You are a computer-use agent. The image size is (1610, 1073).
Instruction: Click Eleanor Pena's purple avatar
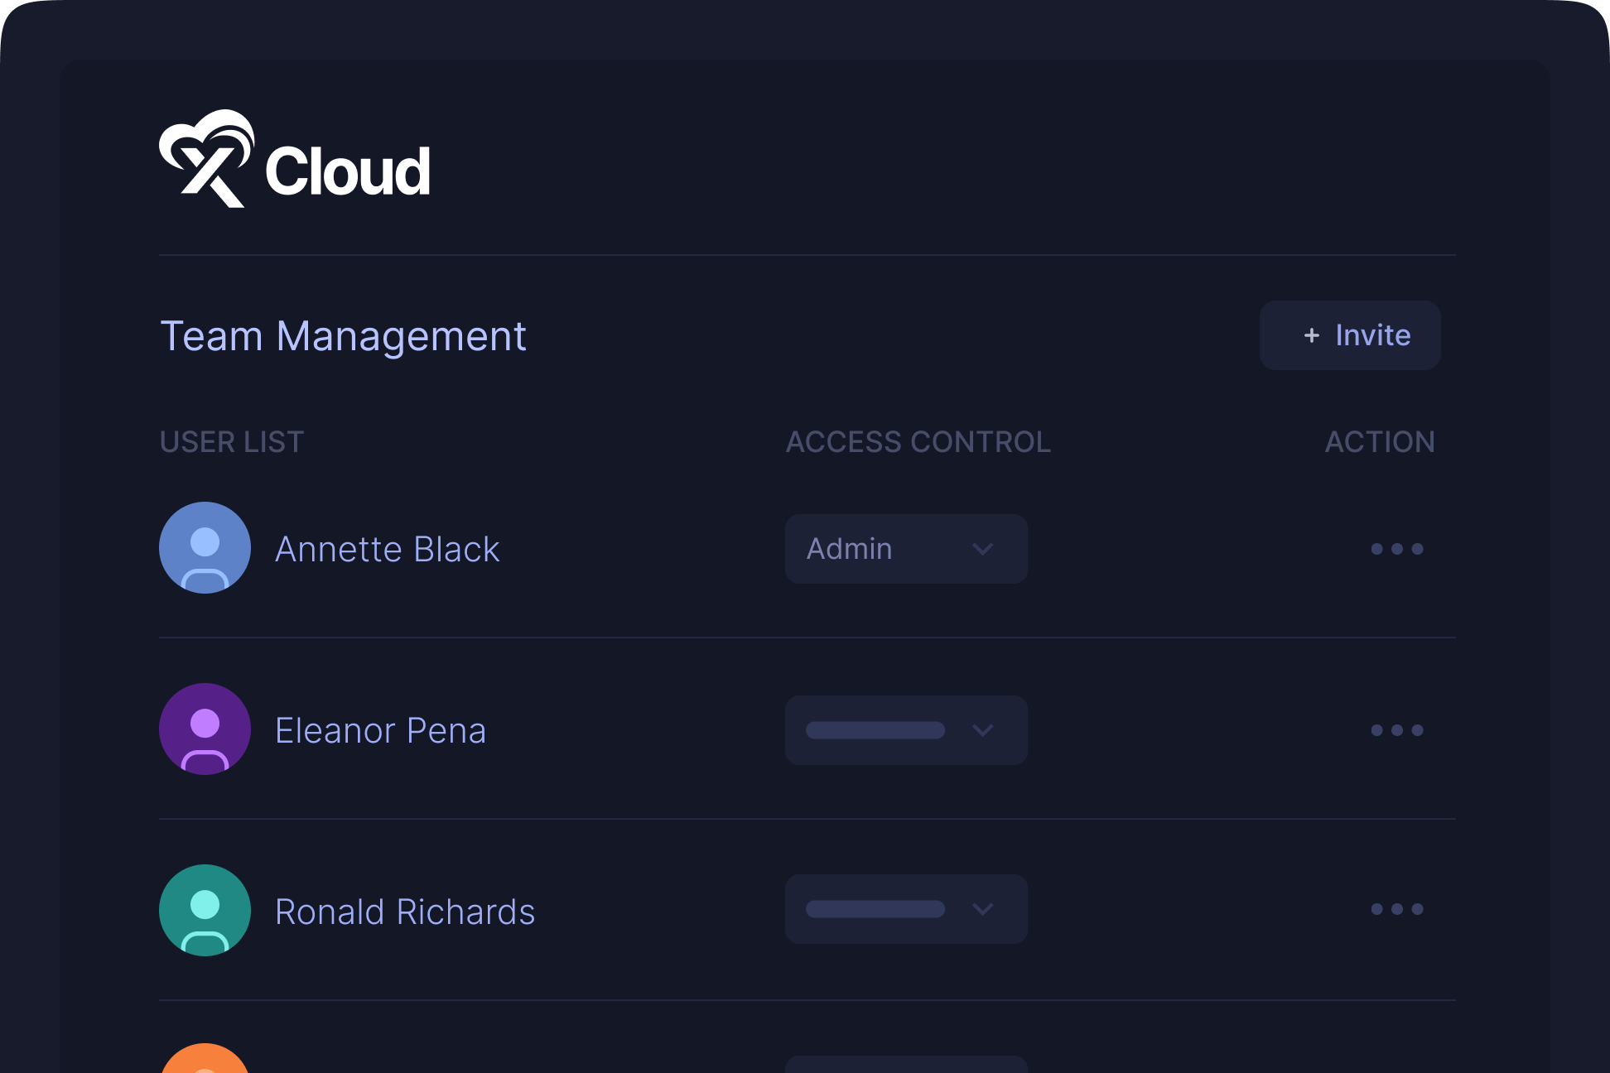(x=205, y=729)
